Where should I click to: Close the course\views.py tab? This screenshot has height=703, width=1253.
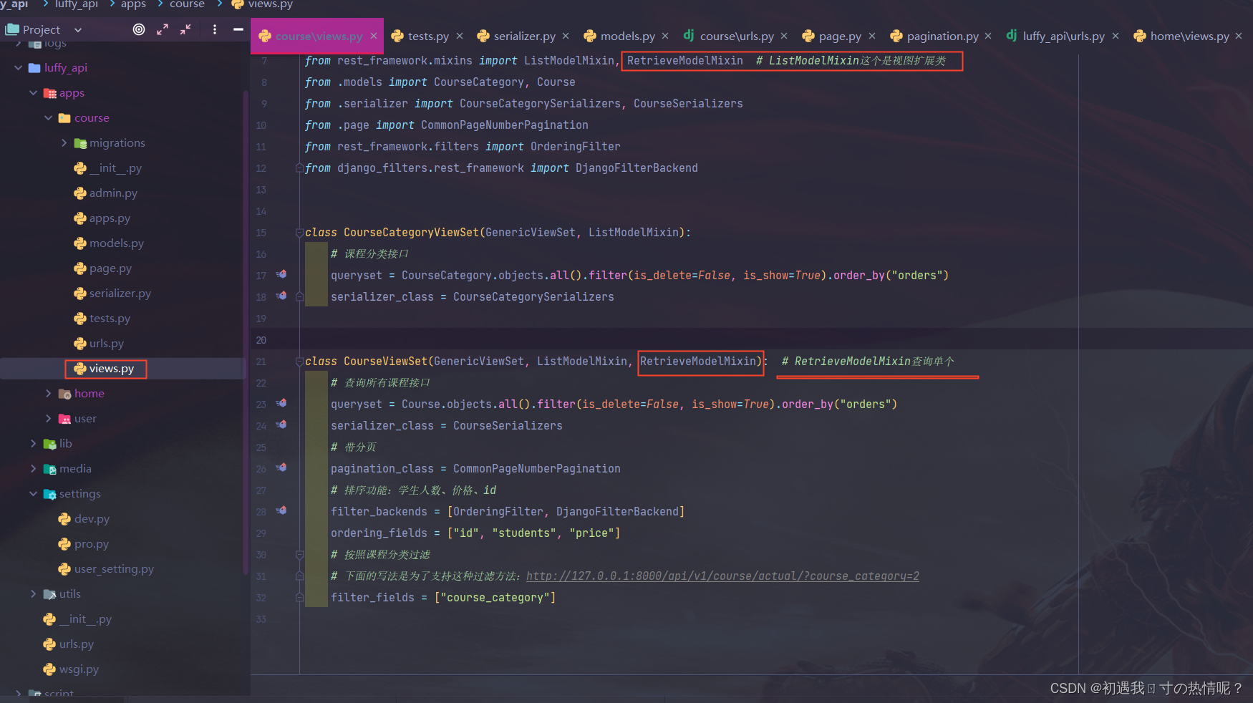pos(374,36)
